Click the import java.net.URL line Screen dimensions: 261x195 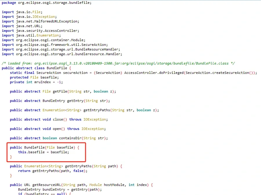22,26
